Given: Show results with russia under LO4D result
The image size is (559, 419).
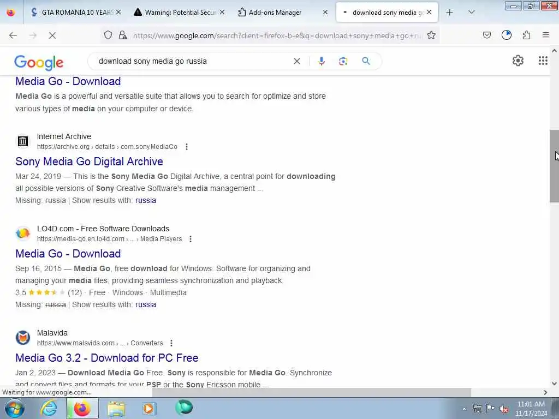Looking at the screenshot, I should click(x=145, y=304).
